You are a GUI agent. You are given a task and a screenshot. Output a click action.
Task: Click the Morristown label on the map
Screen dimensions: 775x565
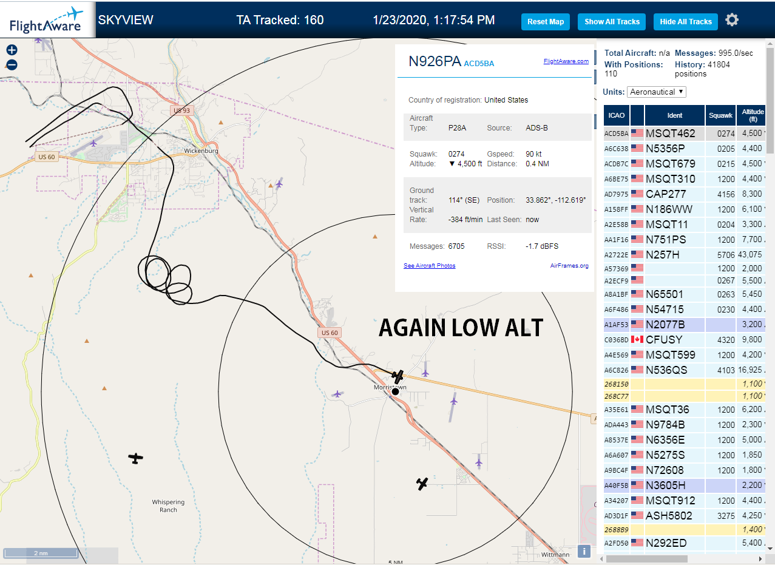pyautogui.click(x=390, y=387)
